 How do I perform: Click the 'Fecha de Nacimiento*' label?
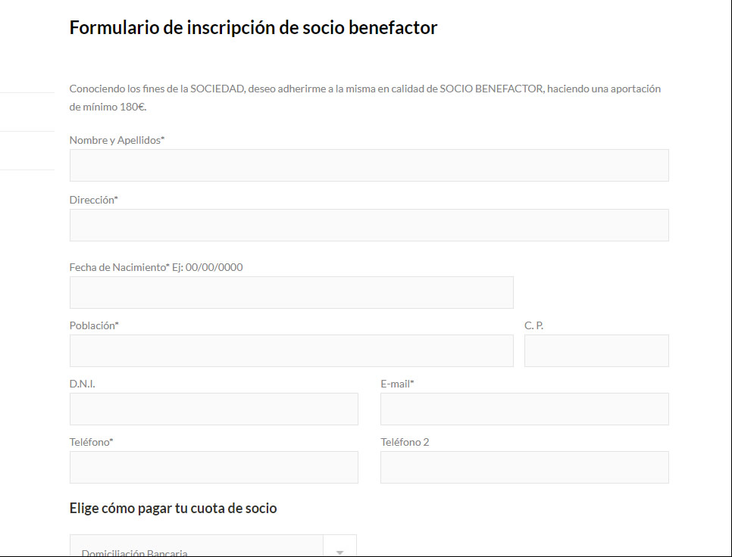[119, 267]
